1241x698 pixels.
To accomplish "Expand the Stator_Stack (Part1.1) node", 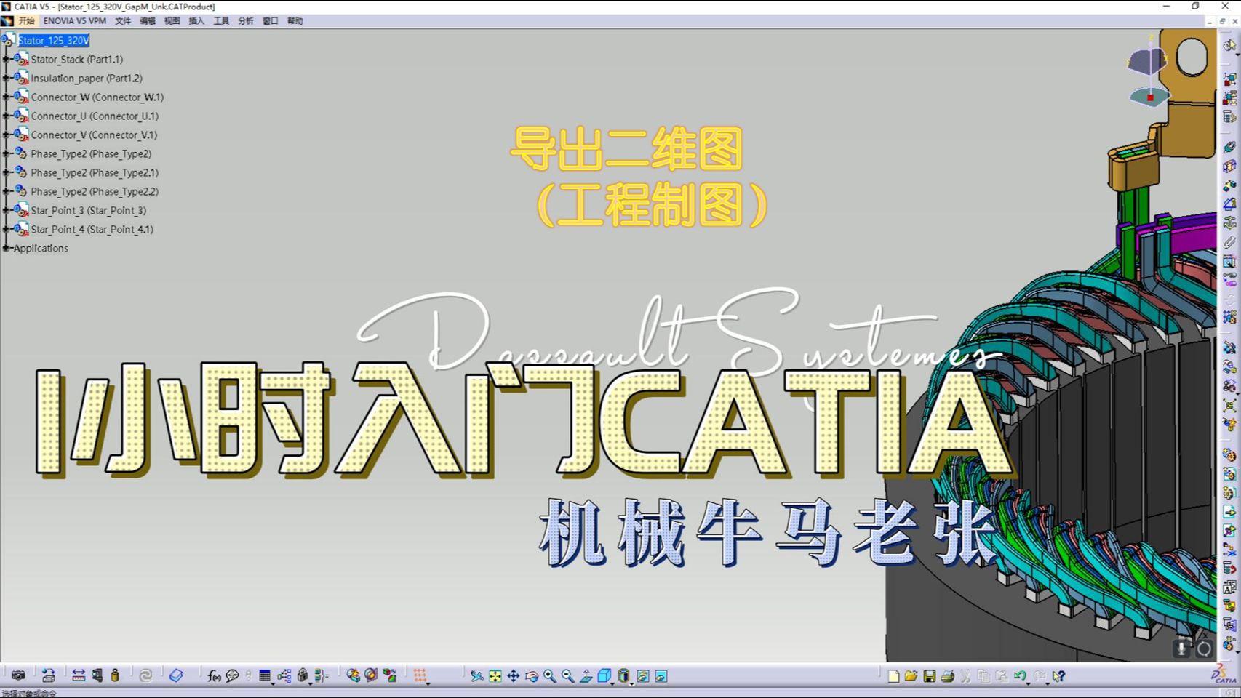I will click(x=6, y=59).
